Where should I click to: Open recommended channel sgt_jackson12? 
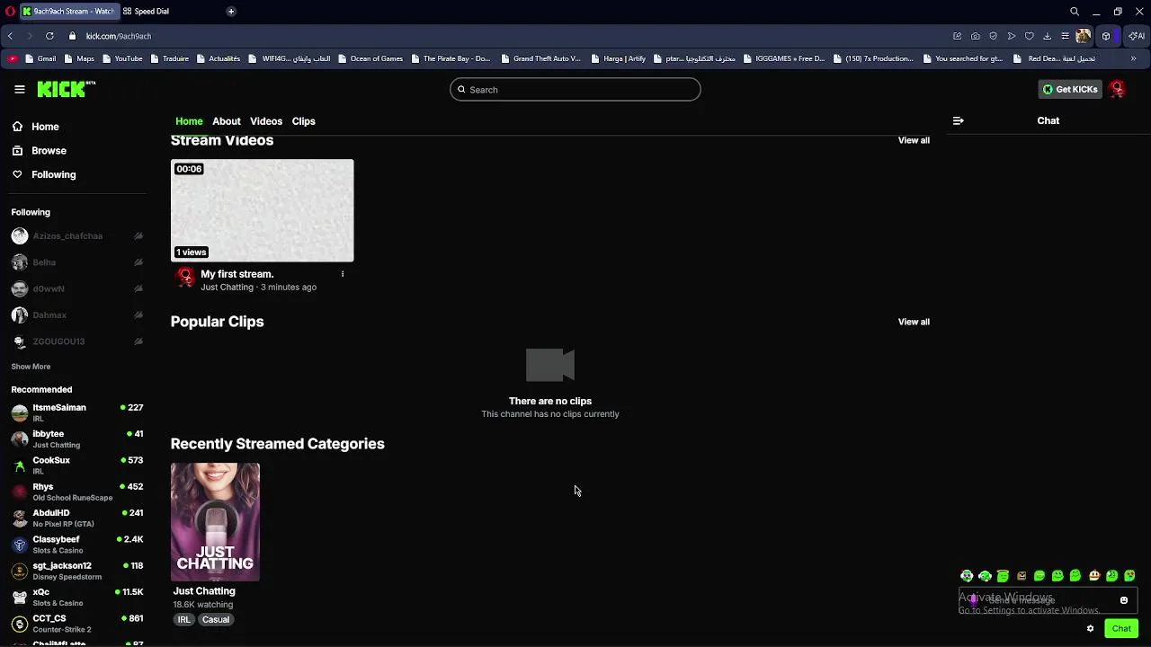77,572
